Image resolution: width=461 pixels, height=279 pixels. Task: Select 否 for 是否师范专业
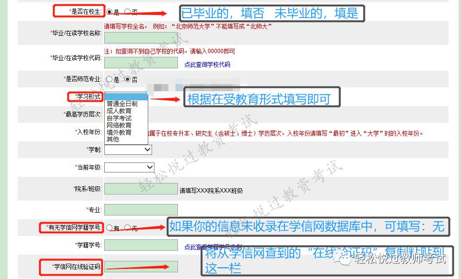coord(128,79)
